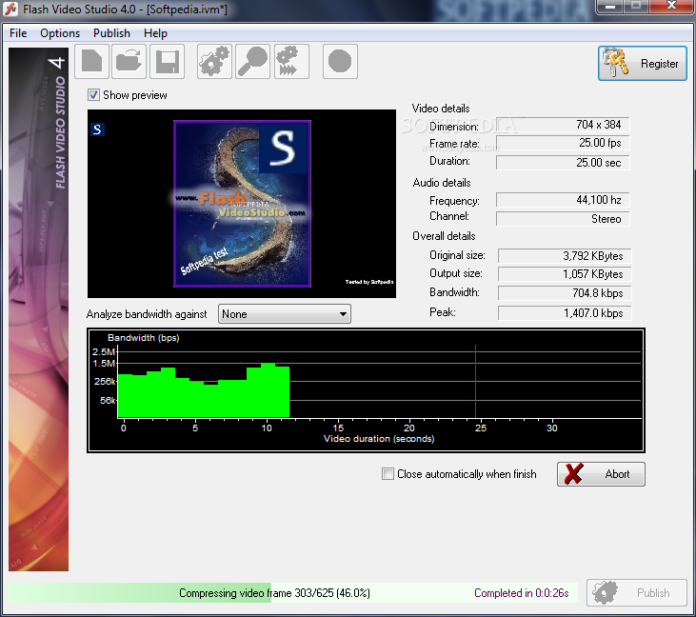Screen dimensions: 696x617
Task: Close the Flash Video Studio window
Action: click(x=671, y=7)
